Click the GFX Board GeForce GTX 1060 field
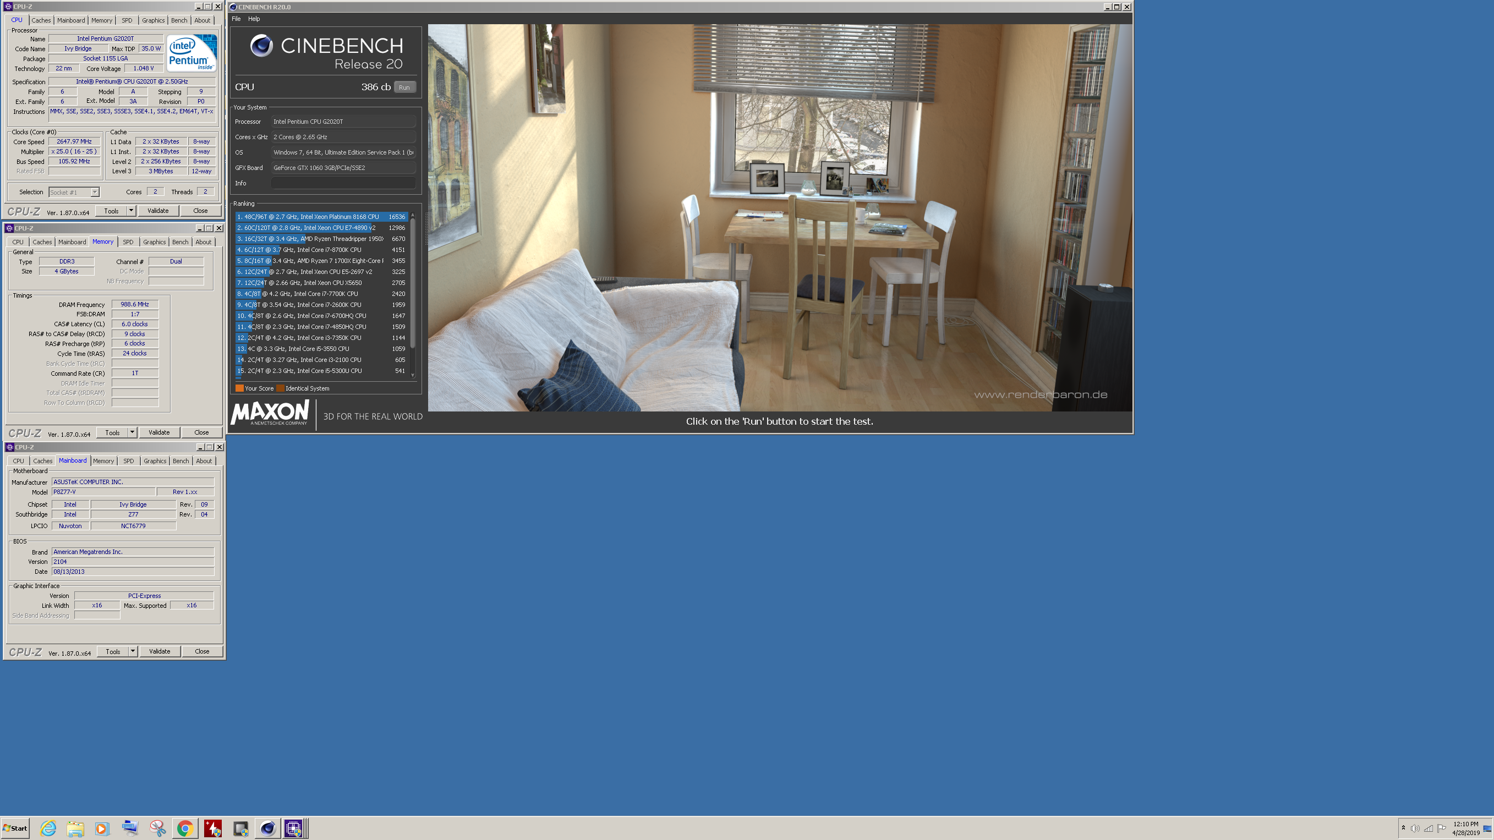This screenshot has height=840, width=1494. point(343,168)
